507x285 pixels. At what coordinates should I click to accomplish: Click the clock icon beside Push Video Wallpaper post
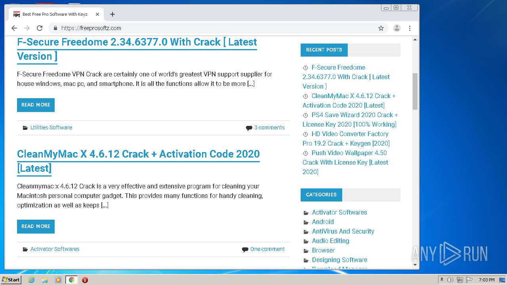[305, 153]
